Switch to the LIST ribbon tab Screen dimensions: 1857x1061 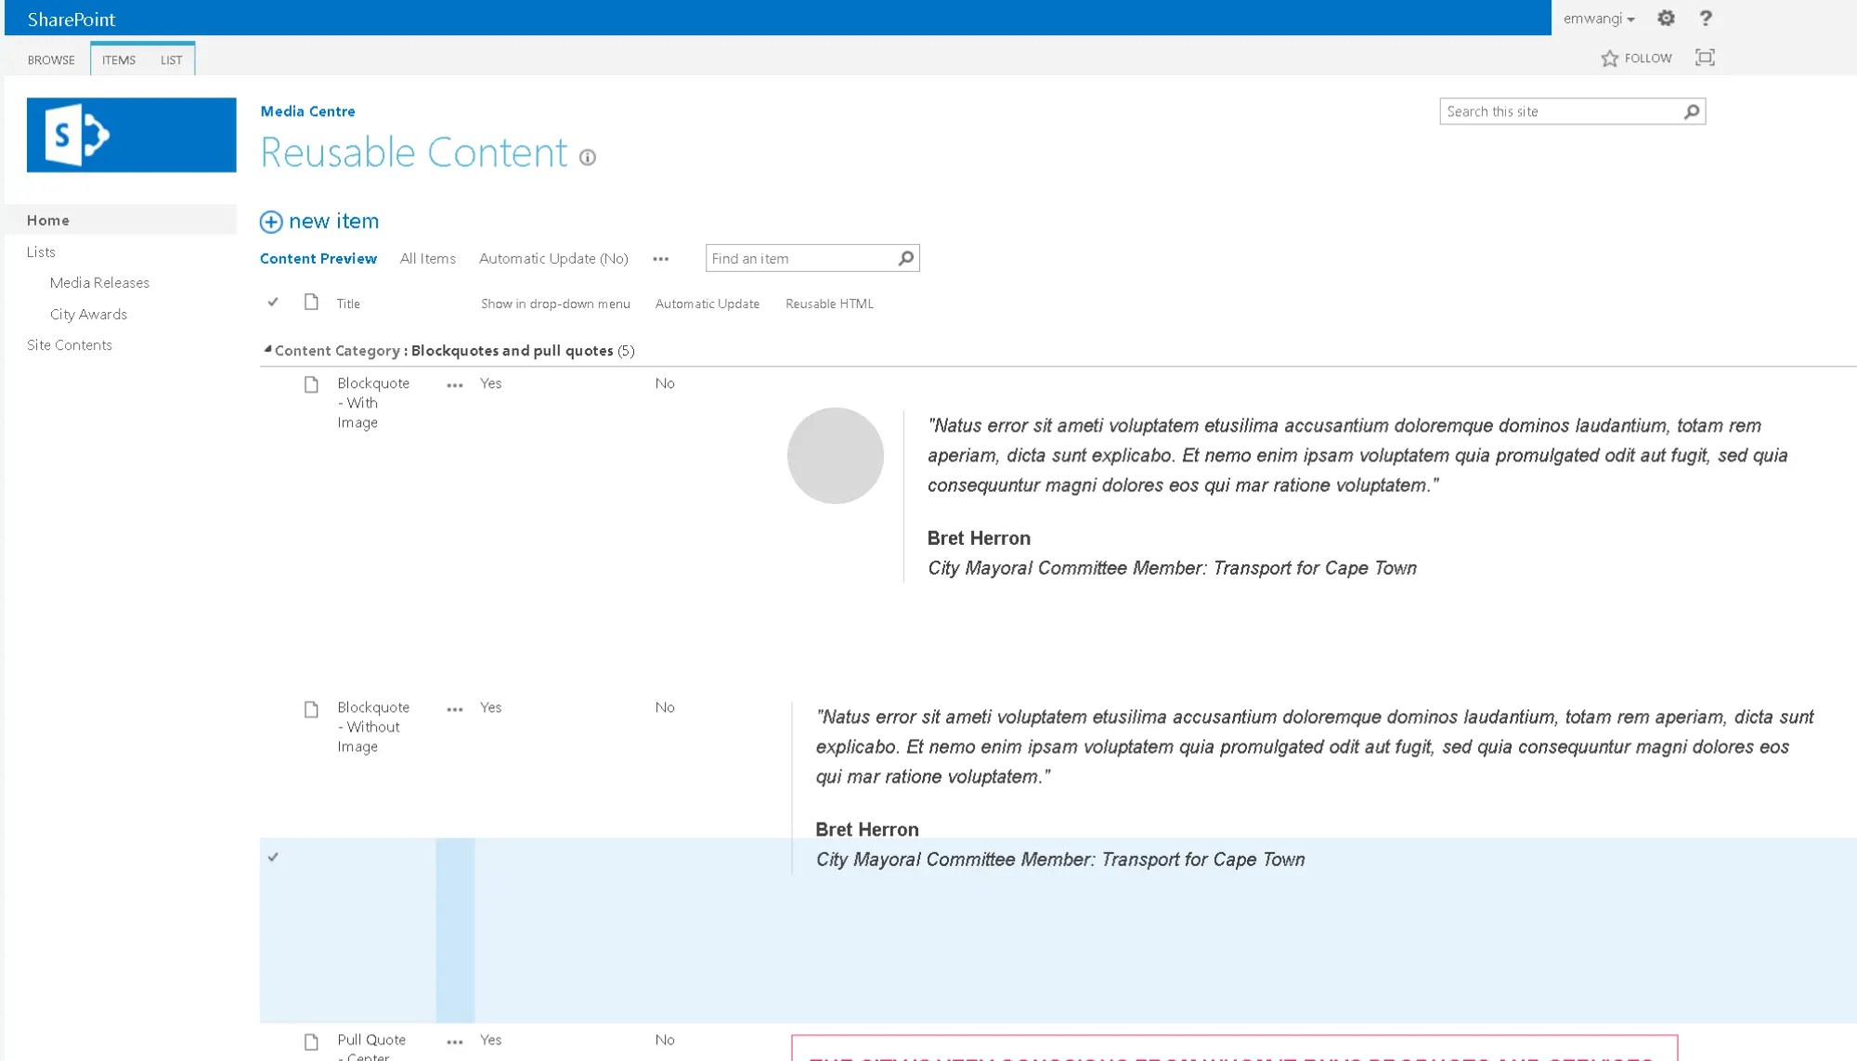(x=171, y=60)
